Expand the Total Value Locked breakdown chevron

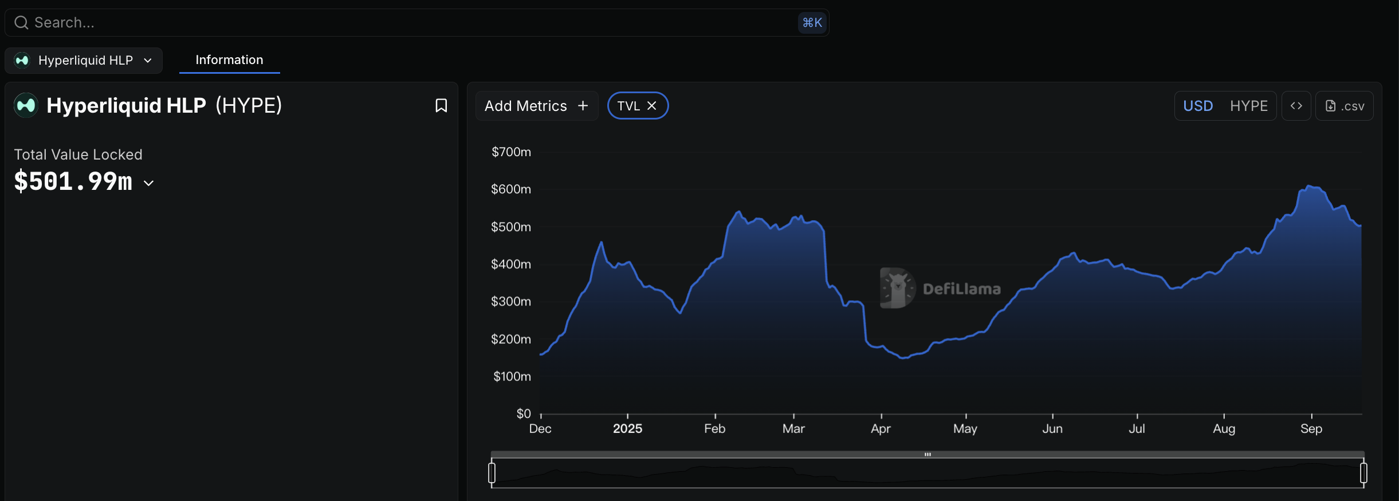pos(149,183)
